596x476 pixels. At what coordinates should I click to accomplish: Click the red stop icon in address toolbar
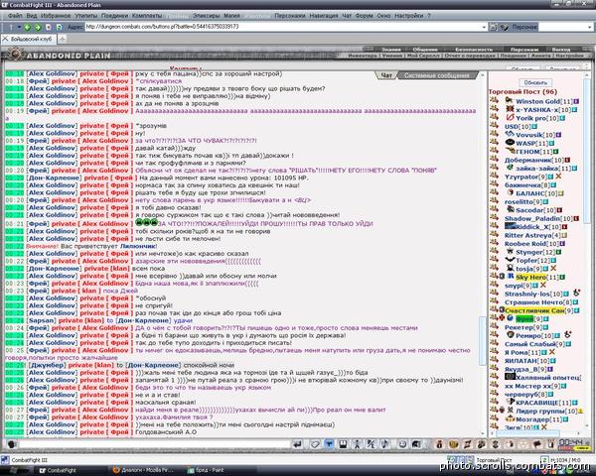click(x=49, y=27)
